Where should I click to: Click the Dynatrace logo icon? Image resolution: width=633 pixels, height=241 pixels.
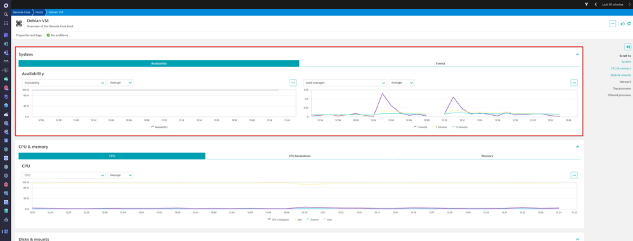[6, 6]
